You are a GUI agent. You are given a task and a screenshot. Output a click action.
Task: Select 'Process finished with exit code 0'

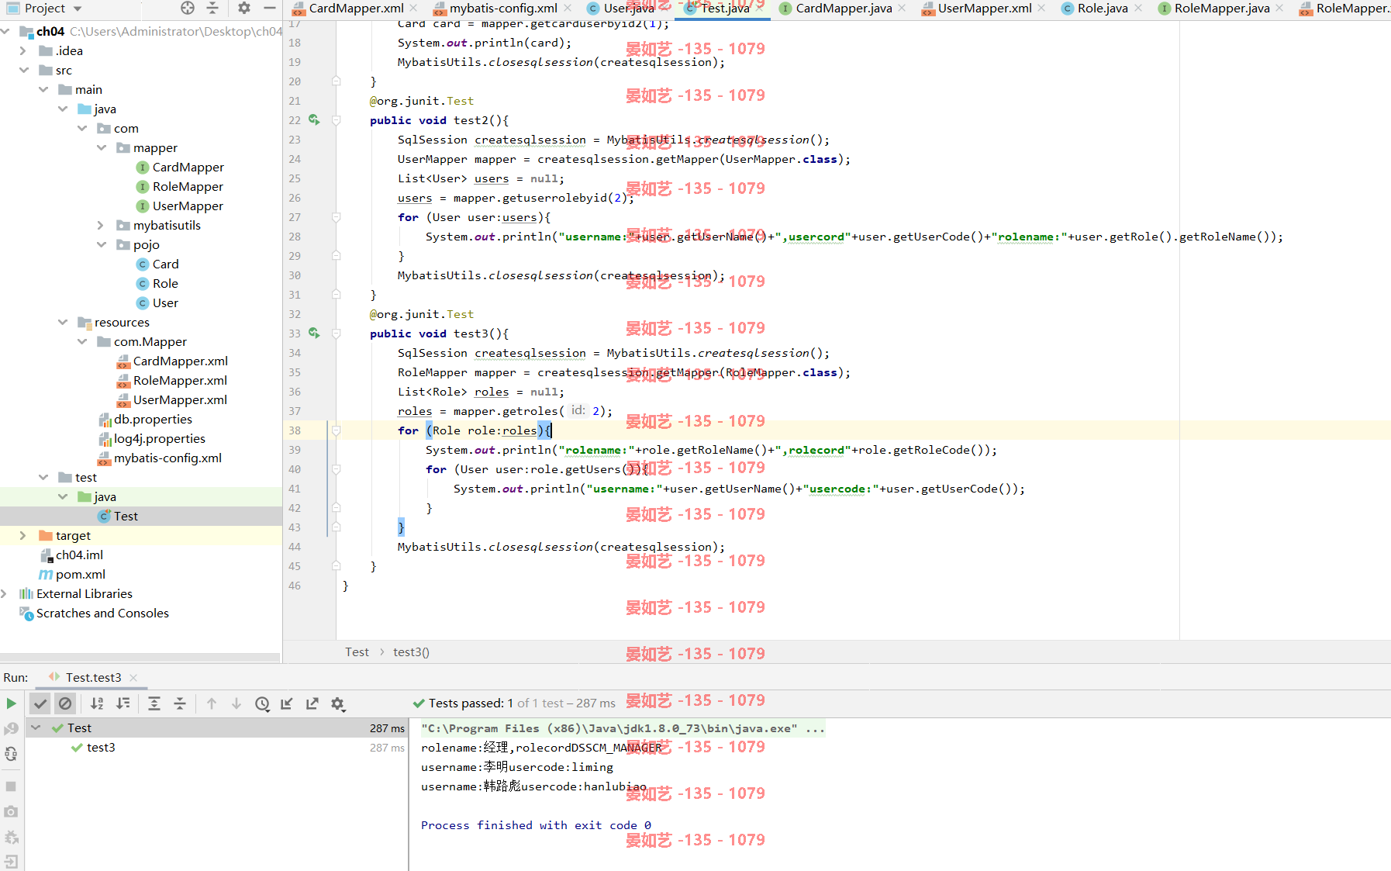pyautogui.click(x=536, y=825)
